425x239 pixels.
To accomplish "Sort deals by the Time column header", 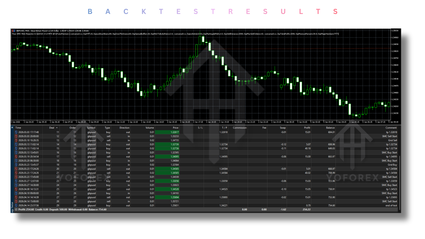I will pyautogui.click(x=18, y=127).
